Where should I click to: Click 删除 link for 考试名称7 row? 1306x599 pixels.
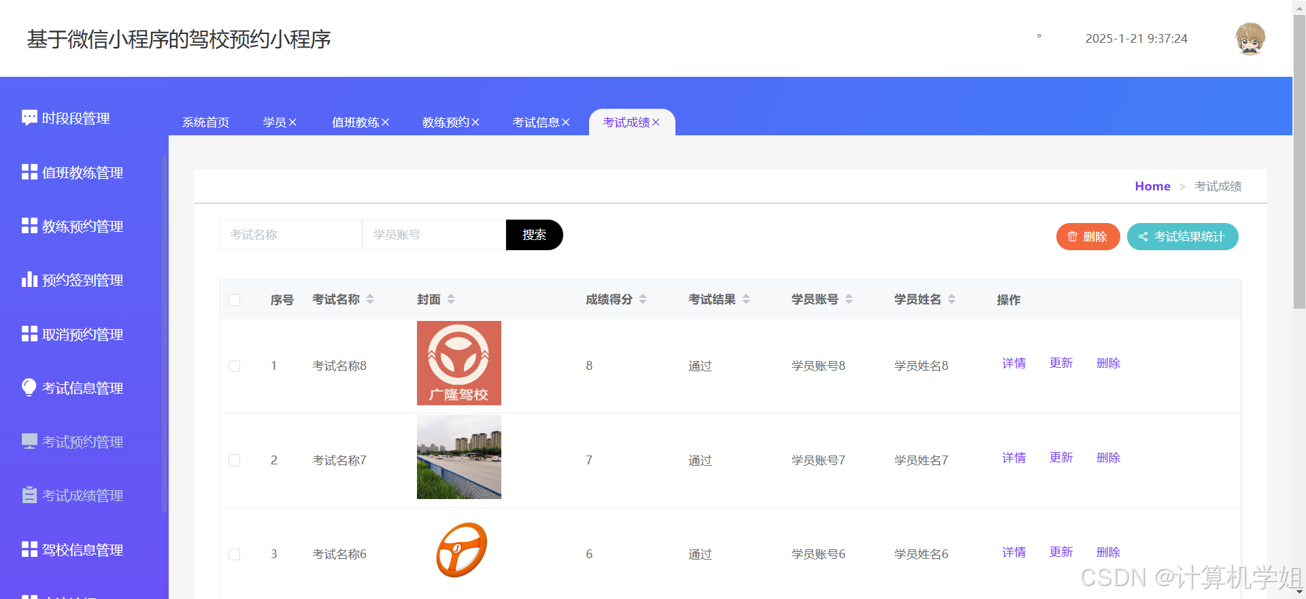pyautogui.click(x=1108, y=458)
